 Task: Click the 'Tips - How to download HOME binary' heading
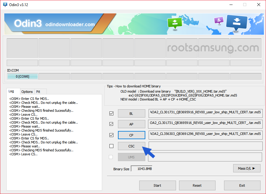(134, 86)
